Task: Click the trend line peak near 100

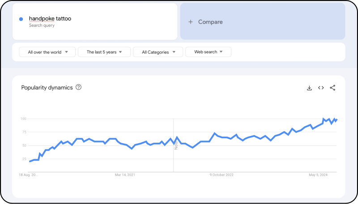Action: click(324, 119)
